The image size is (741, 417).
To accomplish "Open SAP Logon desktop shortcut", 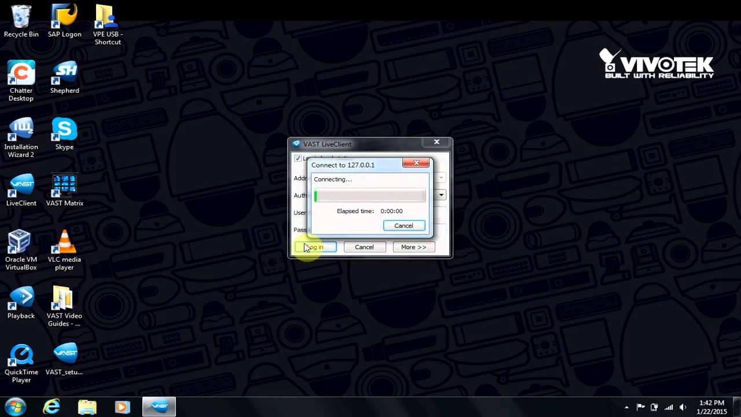I will pos(64,22).
